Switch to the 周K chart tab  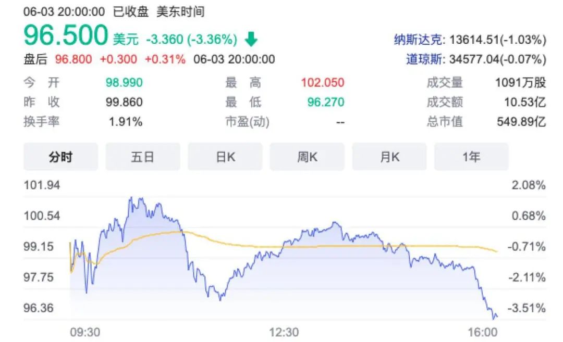coord(307,156)
